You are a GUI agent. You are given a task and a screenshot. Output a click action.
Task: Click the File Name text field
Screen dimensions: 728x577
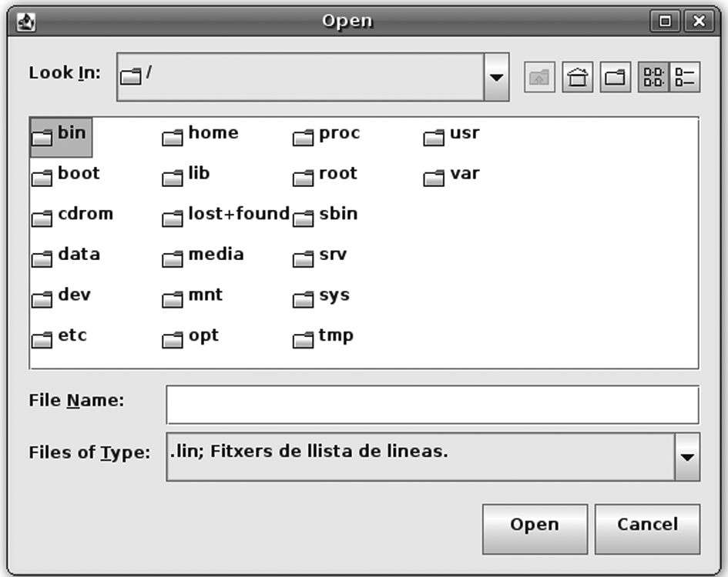pyautogui.click(x=432, y=405)
